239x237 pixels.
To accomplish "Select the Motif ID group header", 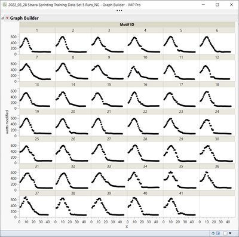I will [x=127, y=24].
